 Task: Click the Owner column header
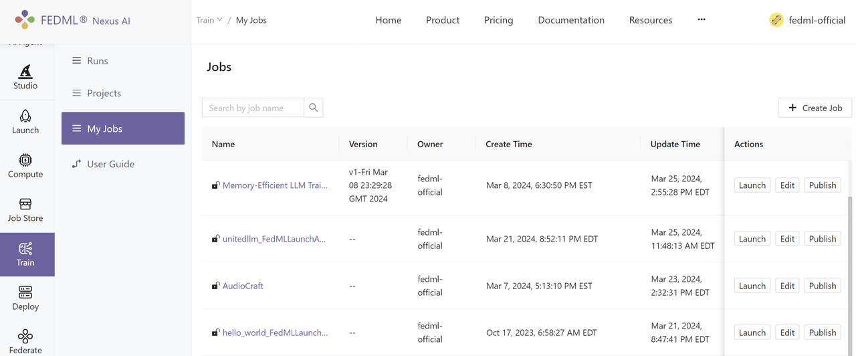pyautogui.click(x=430, y=144)
